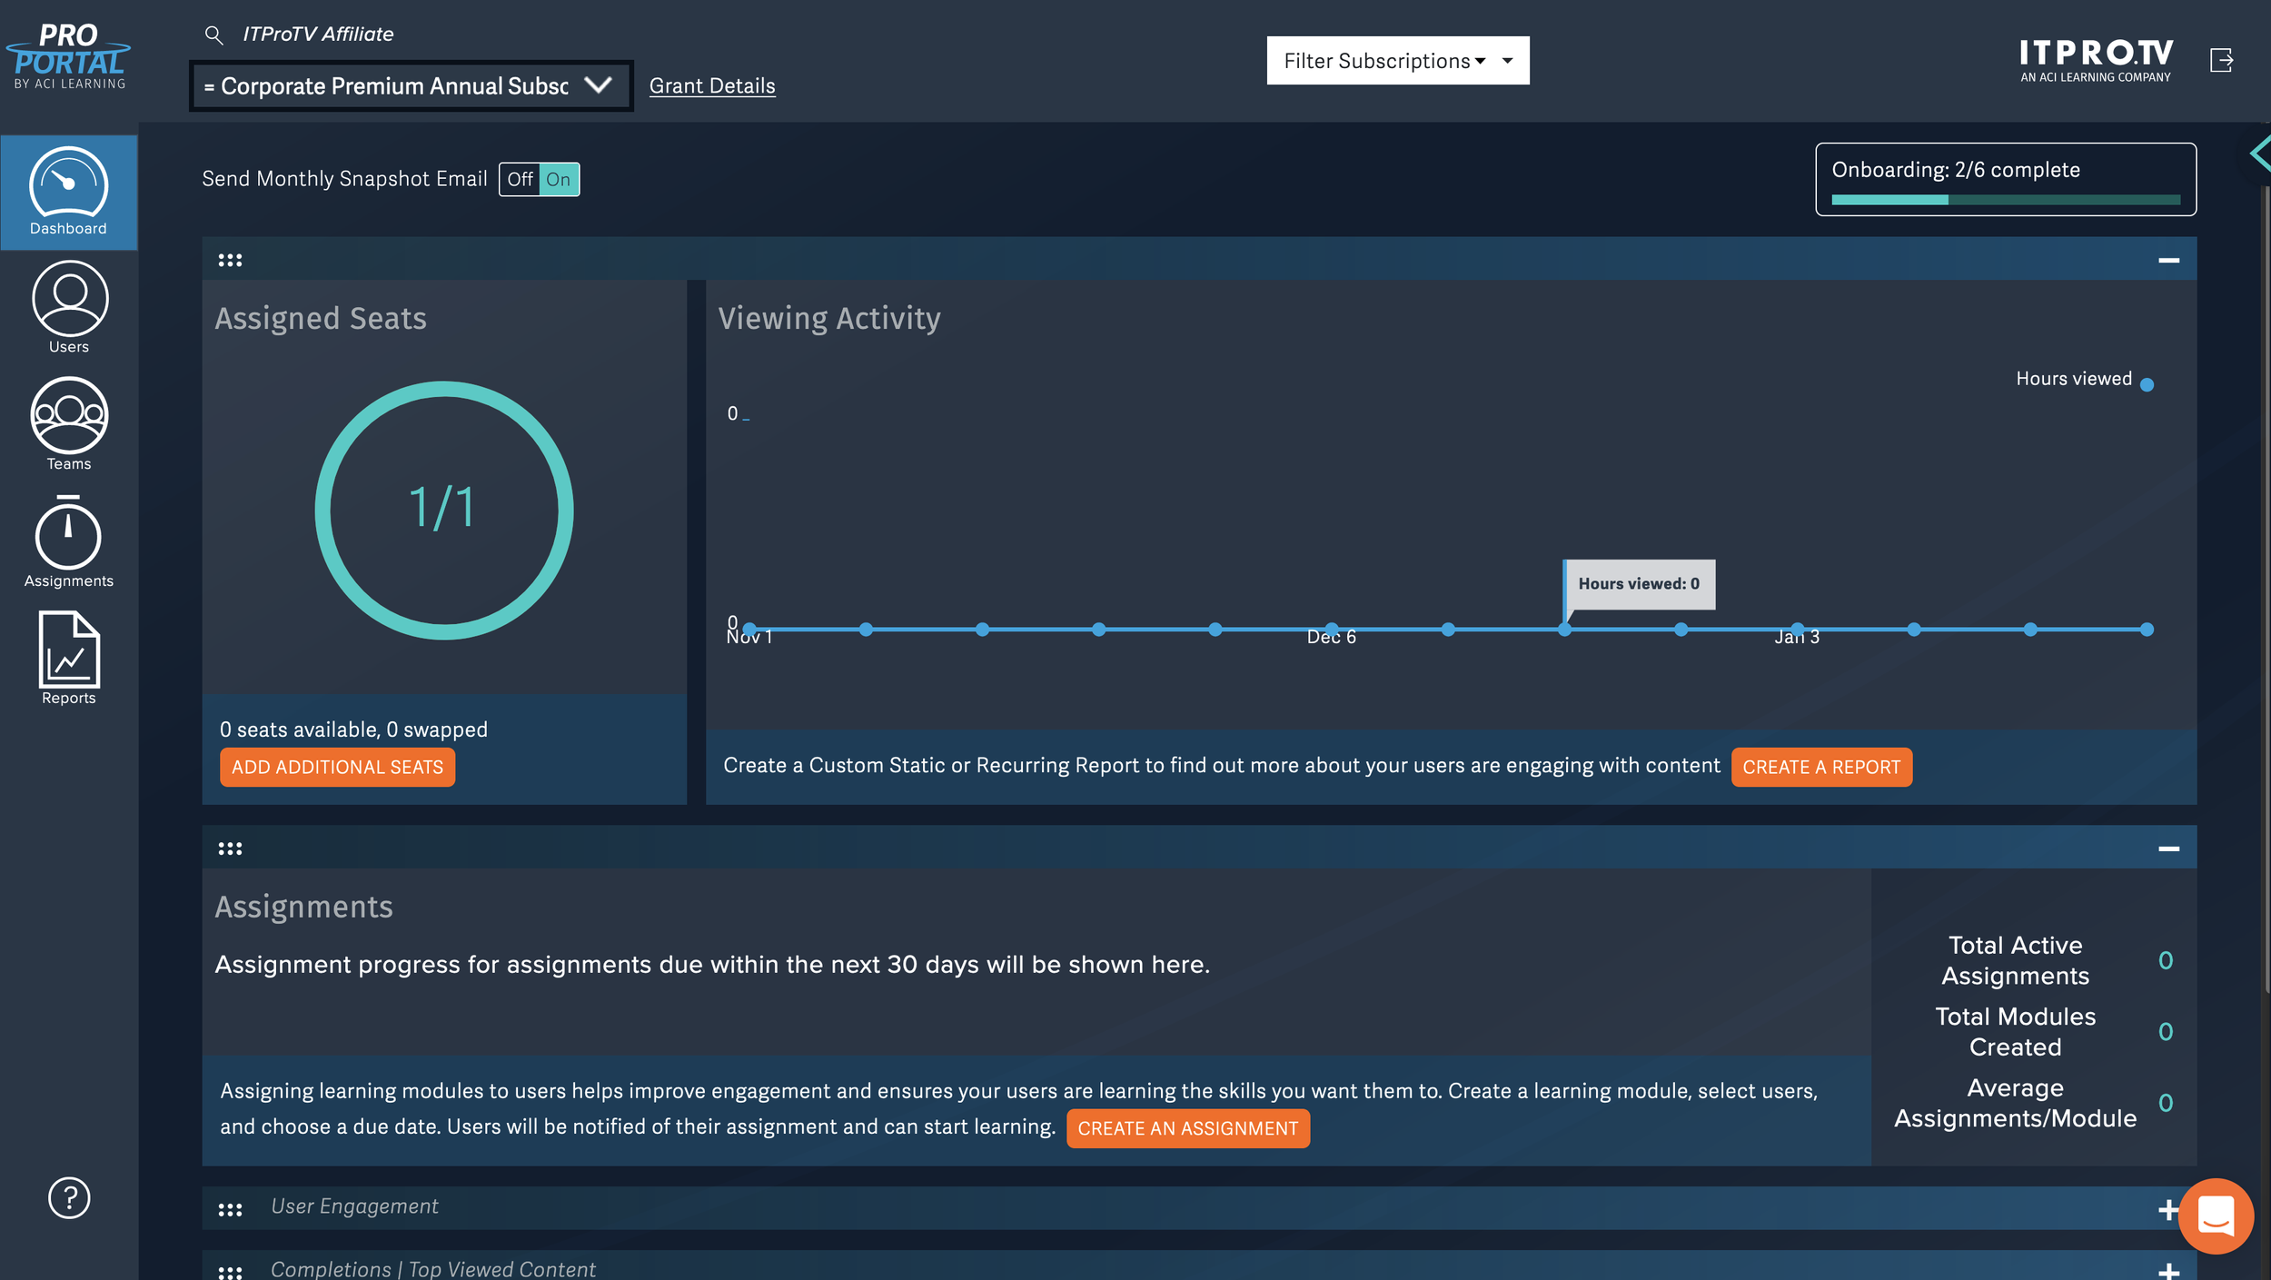The width and height of the screenshot is (2271, 1280).
Task: Click the ITProTV Affiliate search field
Action: pos(318,35)
